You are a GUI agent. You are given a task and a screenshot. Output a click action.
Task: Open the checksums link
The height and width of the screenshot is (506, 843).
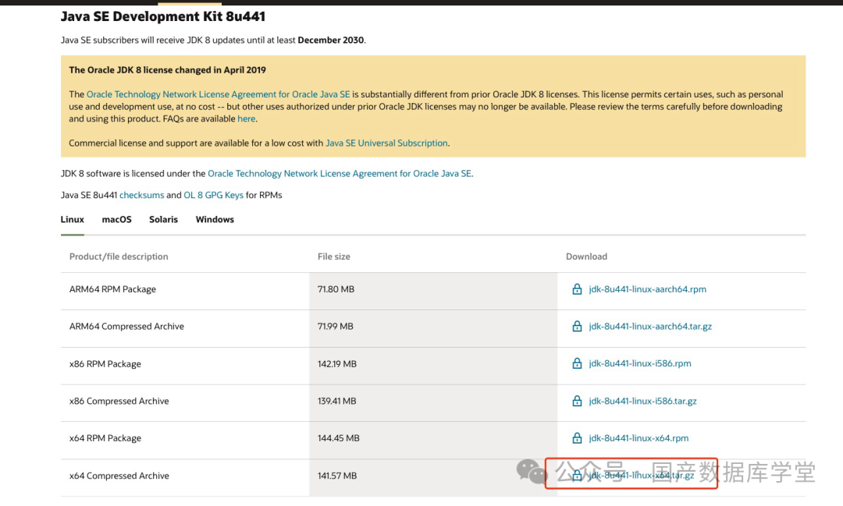tap(141, 195)
